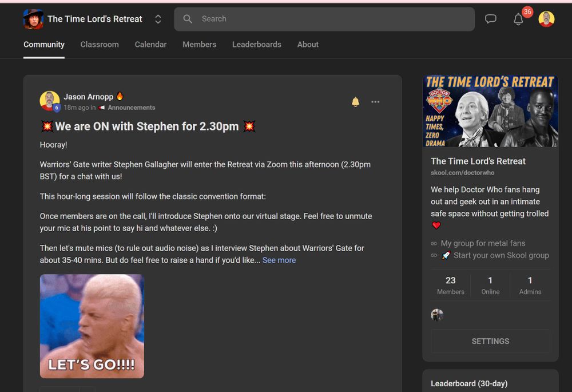Open the post three-dot options menu
This screenshot has width=572, height=392.
point(375,102)
